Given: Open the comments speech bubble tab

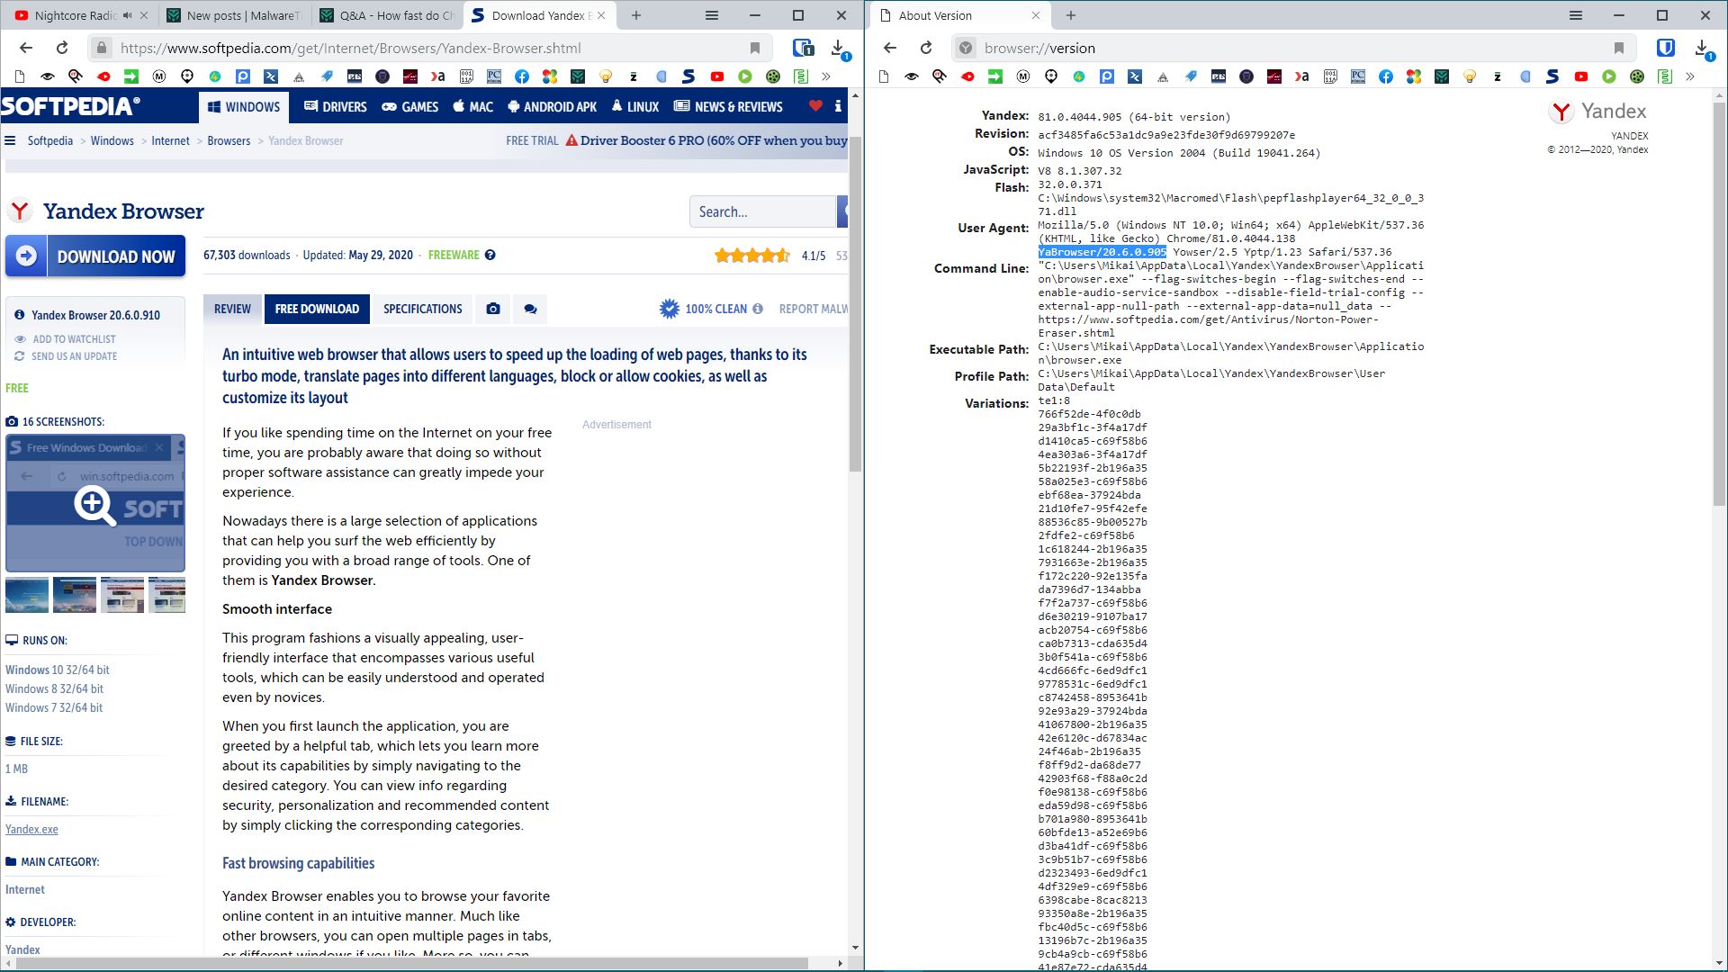Looking at the screenshot, I should [531, 309].
